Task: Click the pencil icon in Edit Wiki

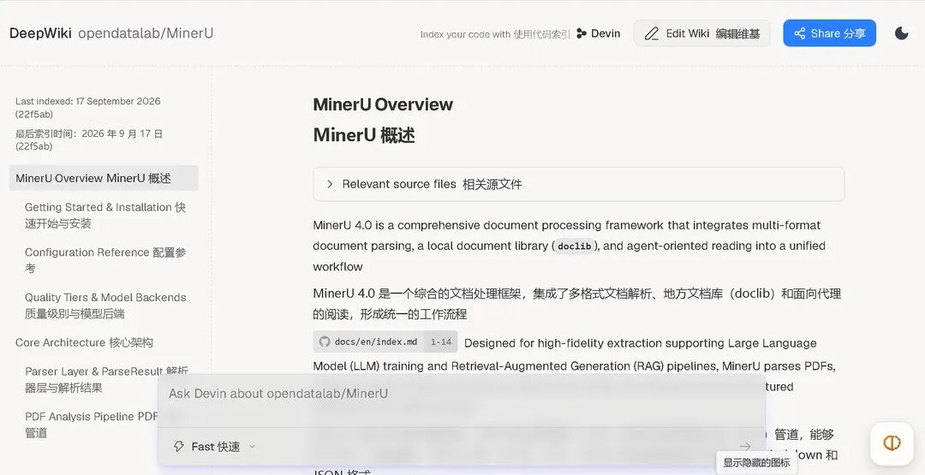Action: click(651, 33)
